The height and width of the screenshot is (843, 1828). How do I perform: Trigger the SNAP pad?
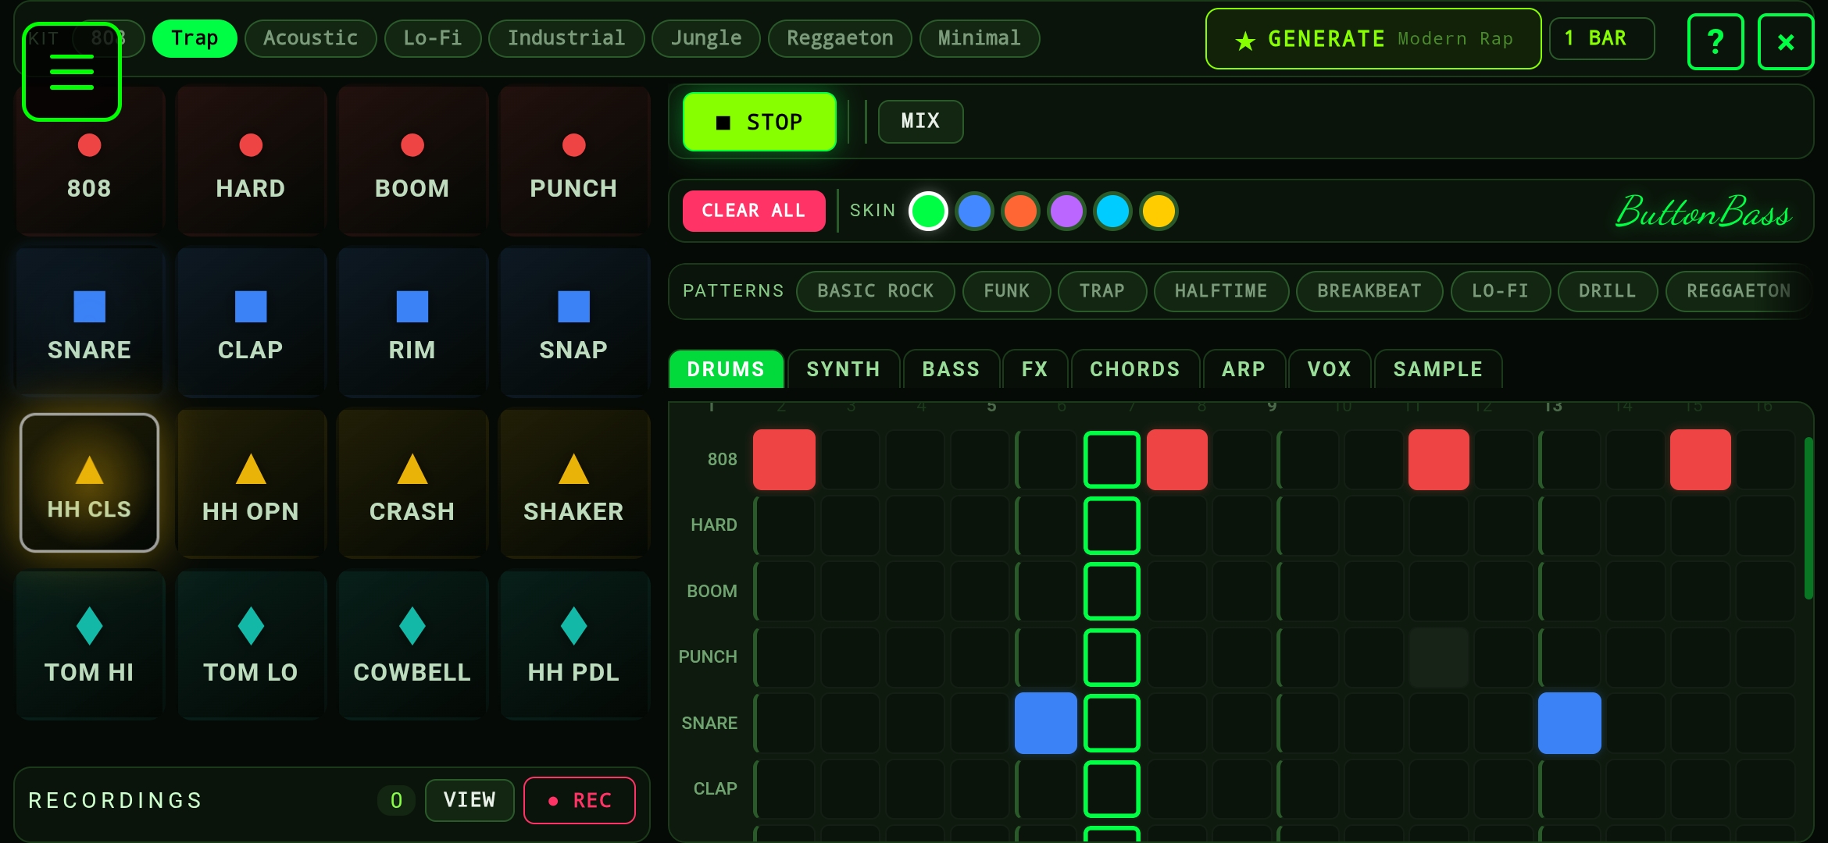tap(573, 322)
